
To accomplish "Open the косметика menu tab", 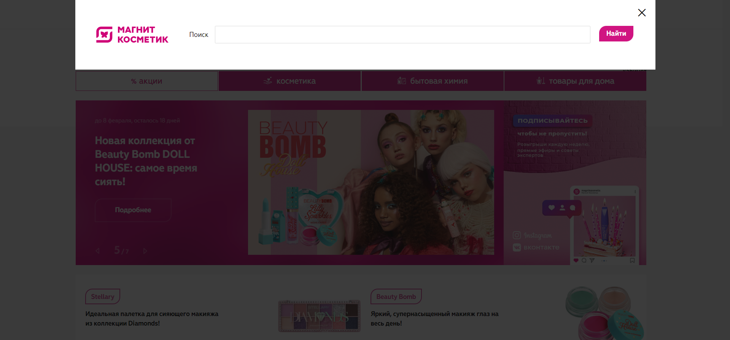I will pos(289,81).
